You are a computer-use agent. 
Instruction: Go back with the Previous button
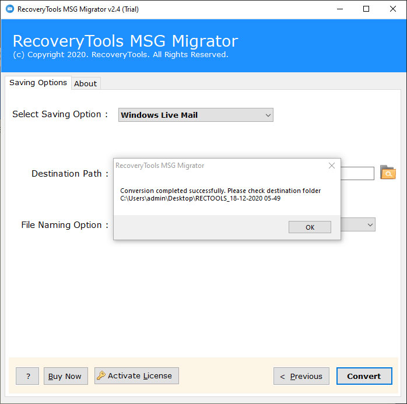click(x=301, y=376)
